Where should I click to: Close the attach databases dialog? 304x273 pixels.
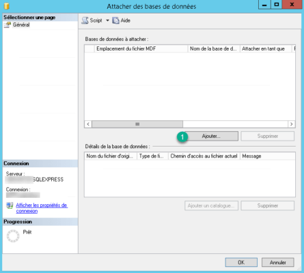292,5
